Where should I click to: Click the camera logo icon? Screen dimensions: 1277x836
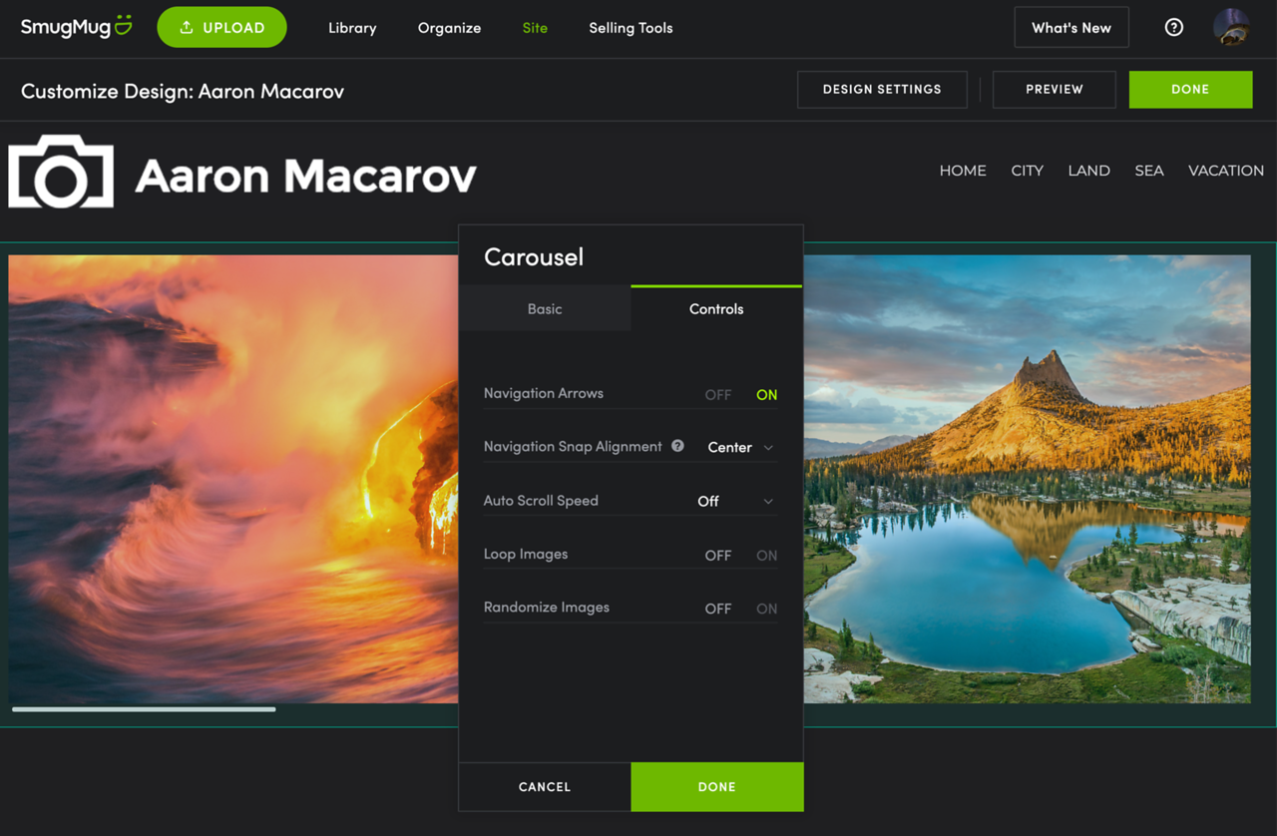(61, 172)
